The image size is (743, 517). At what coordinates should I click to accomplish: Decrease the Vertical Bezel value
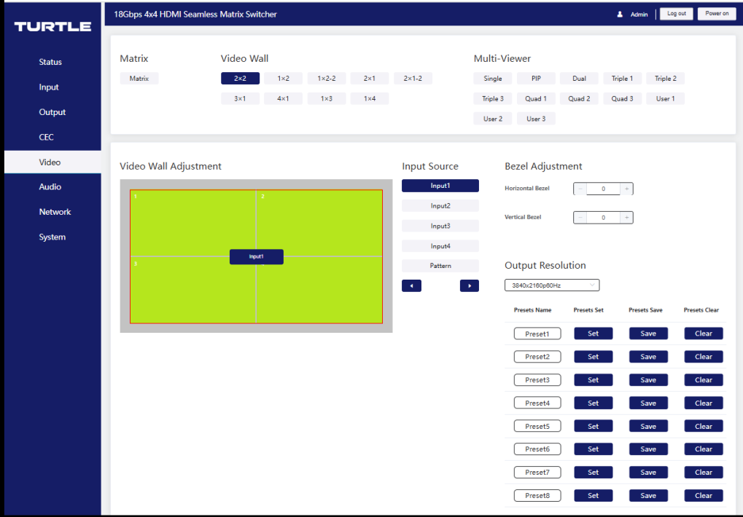(580, 217)
